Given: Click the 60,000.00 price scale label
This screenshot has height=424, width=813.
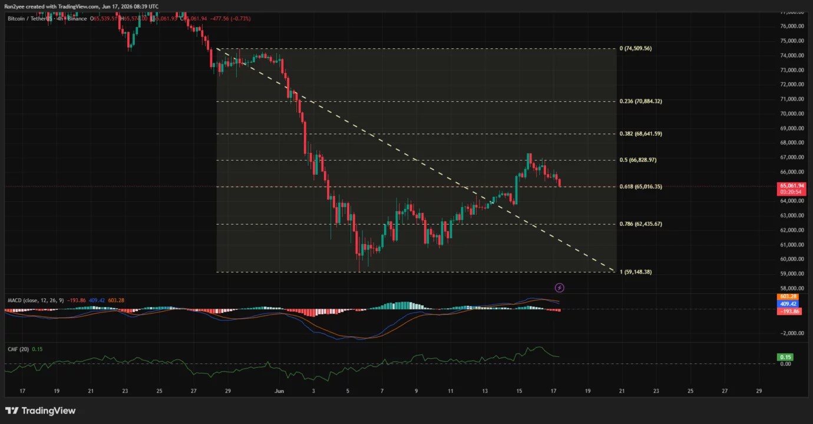Looking at the screenshot, I should (x=792, y=259).
